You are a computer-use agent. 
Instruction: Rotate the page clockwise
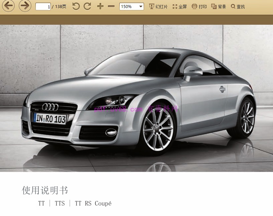pyautogui.click(x=87, y=6)
